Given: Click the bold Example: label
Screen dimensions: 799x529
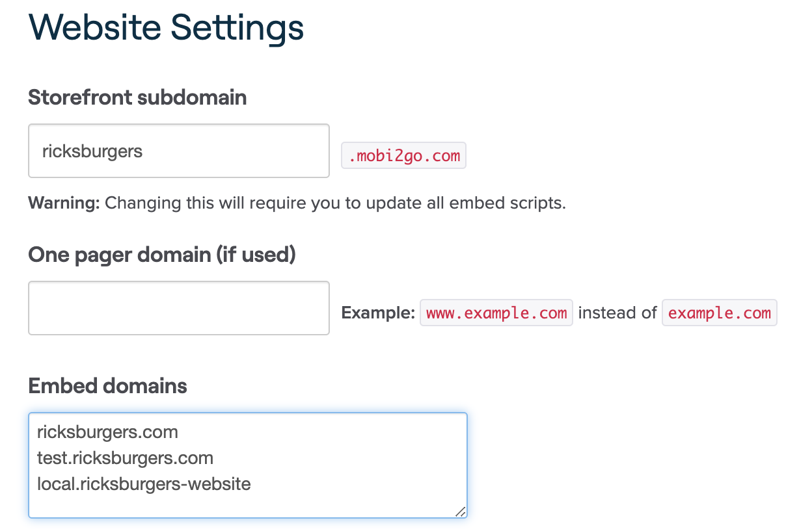Looking at the screenshot, I should tap(378, 313).
